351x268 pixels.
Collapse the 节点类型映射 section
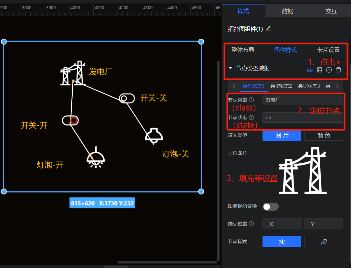click(x=230, y=68)
